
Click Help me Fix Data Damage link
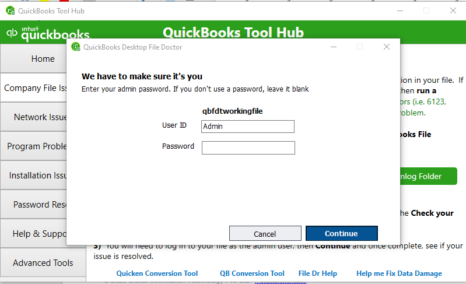(x=399, y=274)
